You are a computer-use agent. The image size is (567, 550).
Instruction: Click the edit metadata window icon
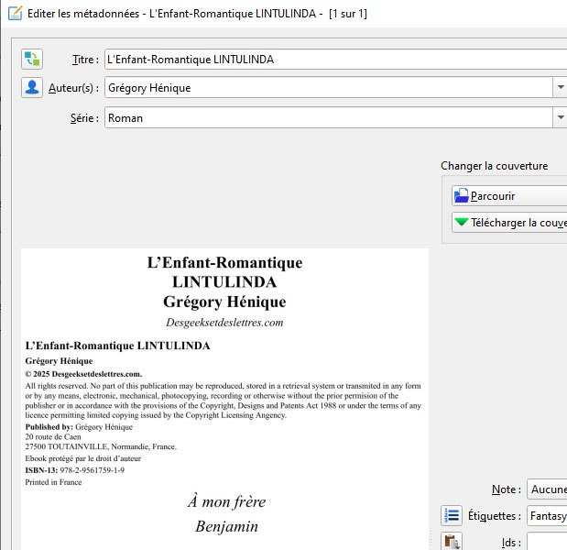pos(16,14)
